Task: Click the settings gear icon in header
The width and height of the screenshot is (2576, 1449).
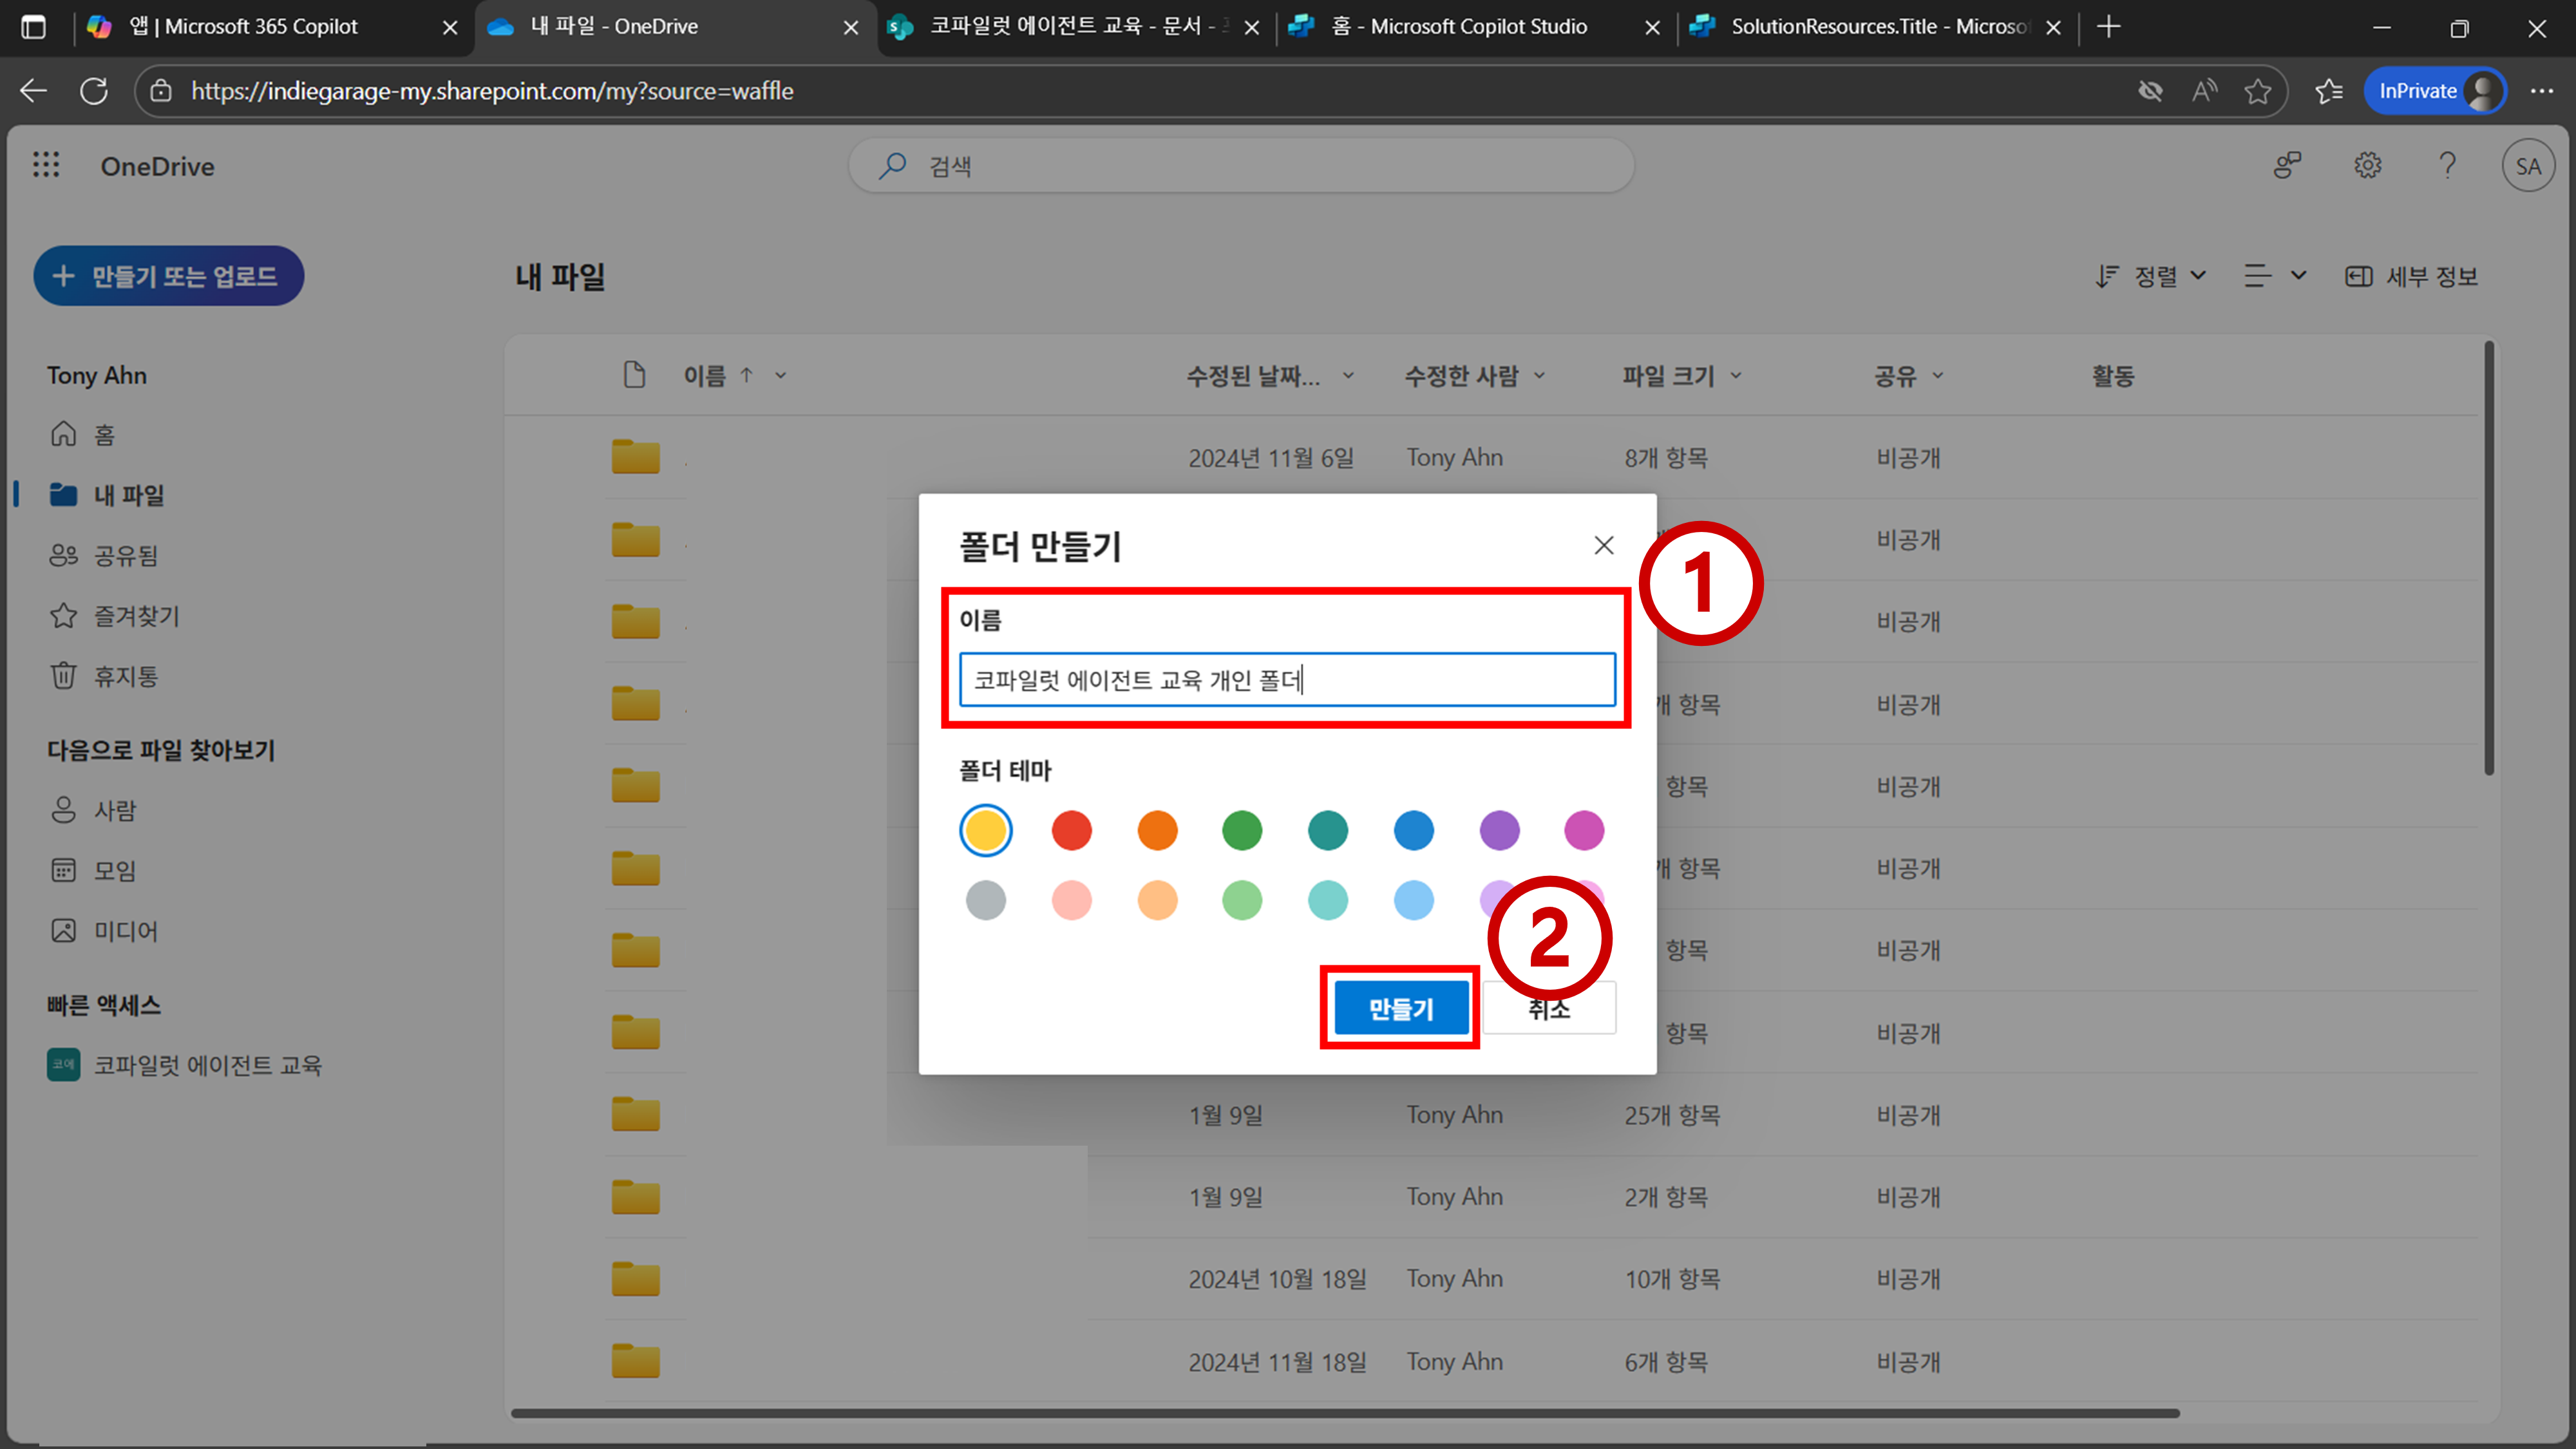Action: pos(2367,165)
